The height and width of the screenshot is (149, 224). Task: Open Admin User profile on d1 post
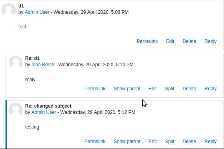[37, 12]
